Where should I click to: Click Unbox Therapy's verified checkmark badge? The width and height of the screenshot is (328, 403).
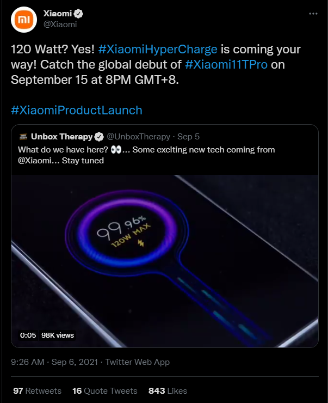[x=99, y=137]
